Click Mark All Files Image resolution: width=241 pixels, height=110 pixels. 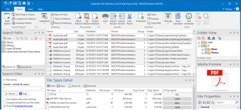59,14
